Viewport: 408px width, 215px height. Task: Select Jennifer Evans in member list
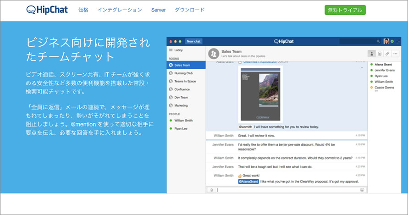coord(384,70)
